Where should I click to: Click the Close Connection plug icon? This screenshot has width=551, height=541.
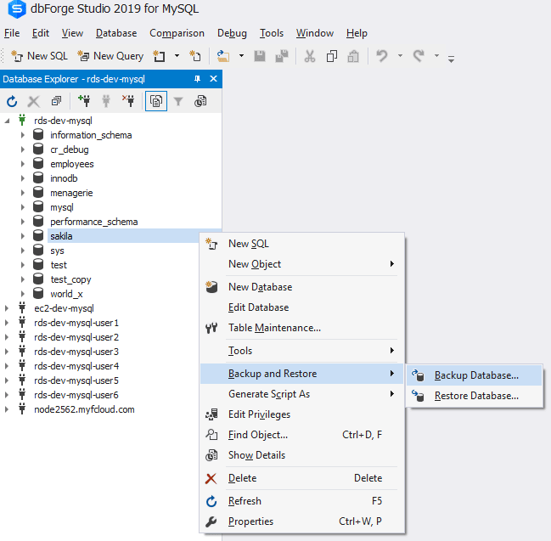click(128, 101)
